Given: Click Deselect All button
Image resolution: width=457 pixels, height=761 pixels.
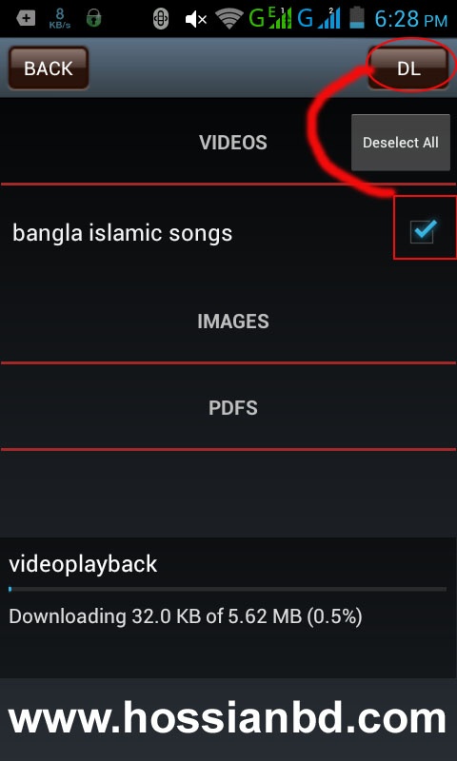Looking at the screenshot, I should [401, 143].
